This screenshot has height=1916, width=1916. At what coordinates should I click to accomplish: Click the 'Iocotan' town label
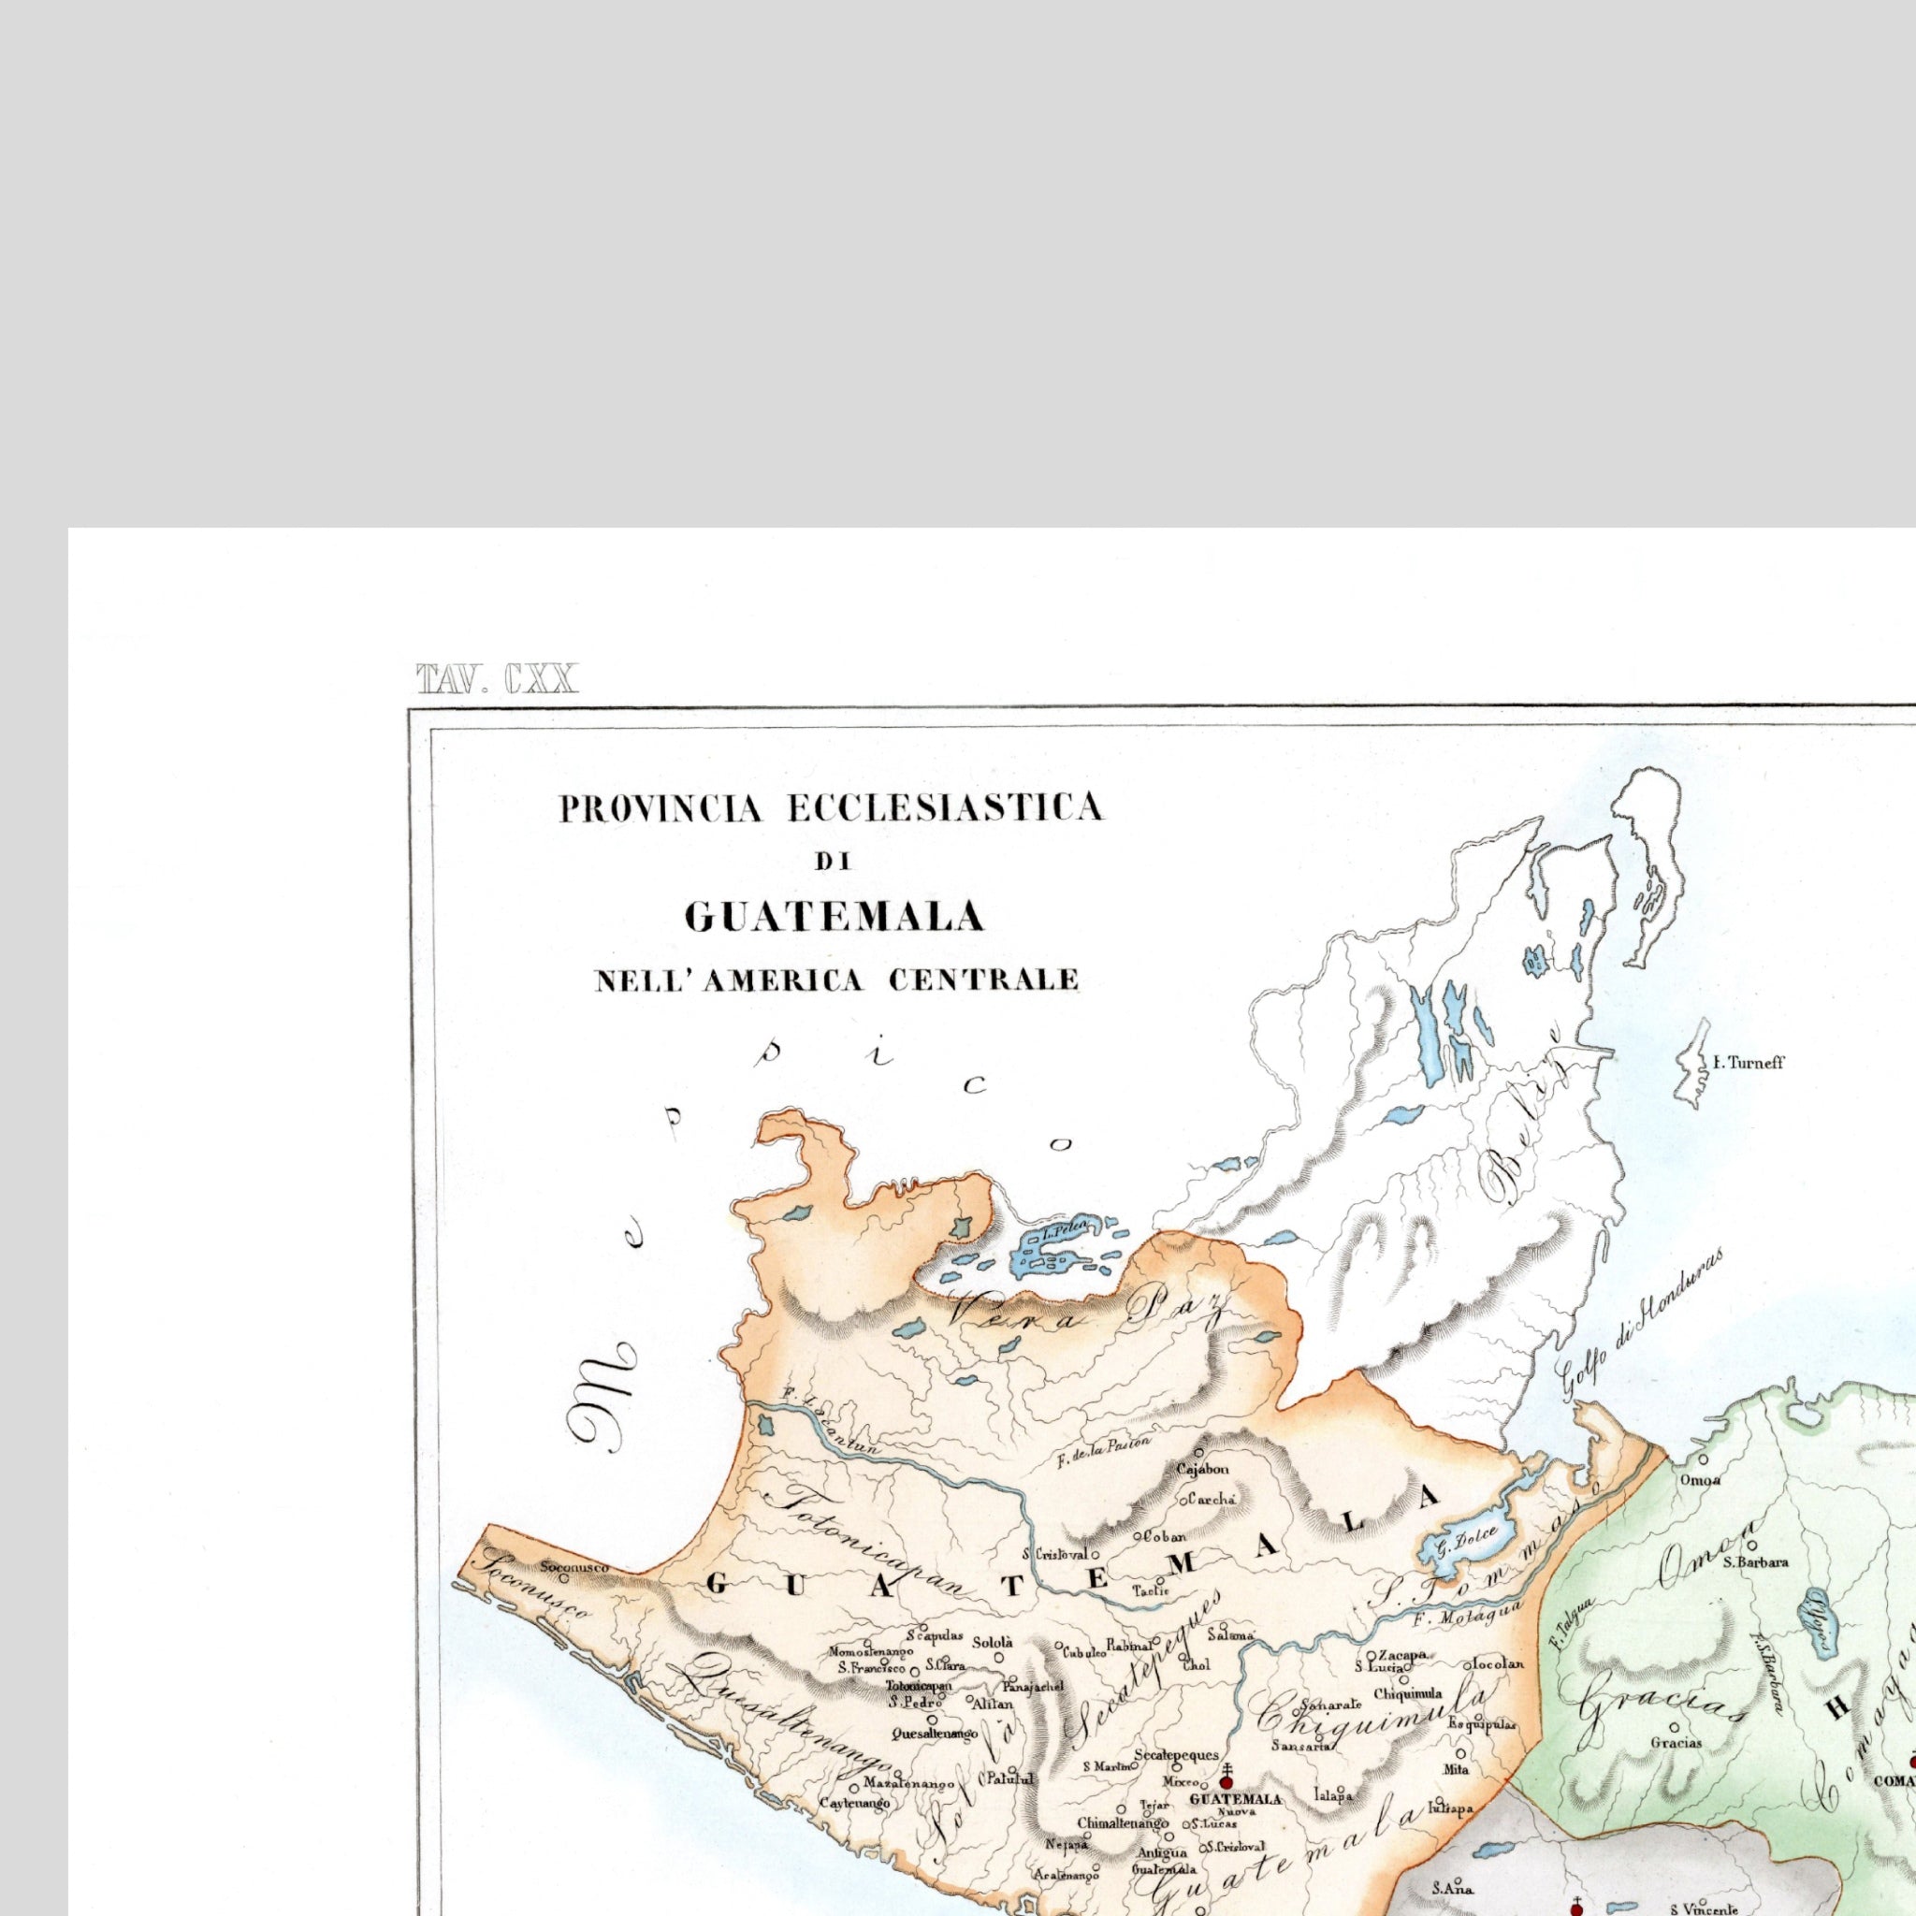tap(1499, 1663)
